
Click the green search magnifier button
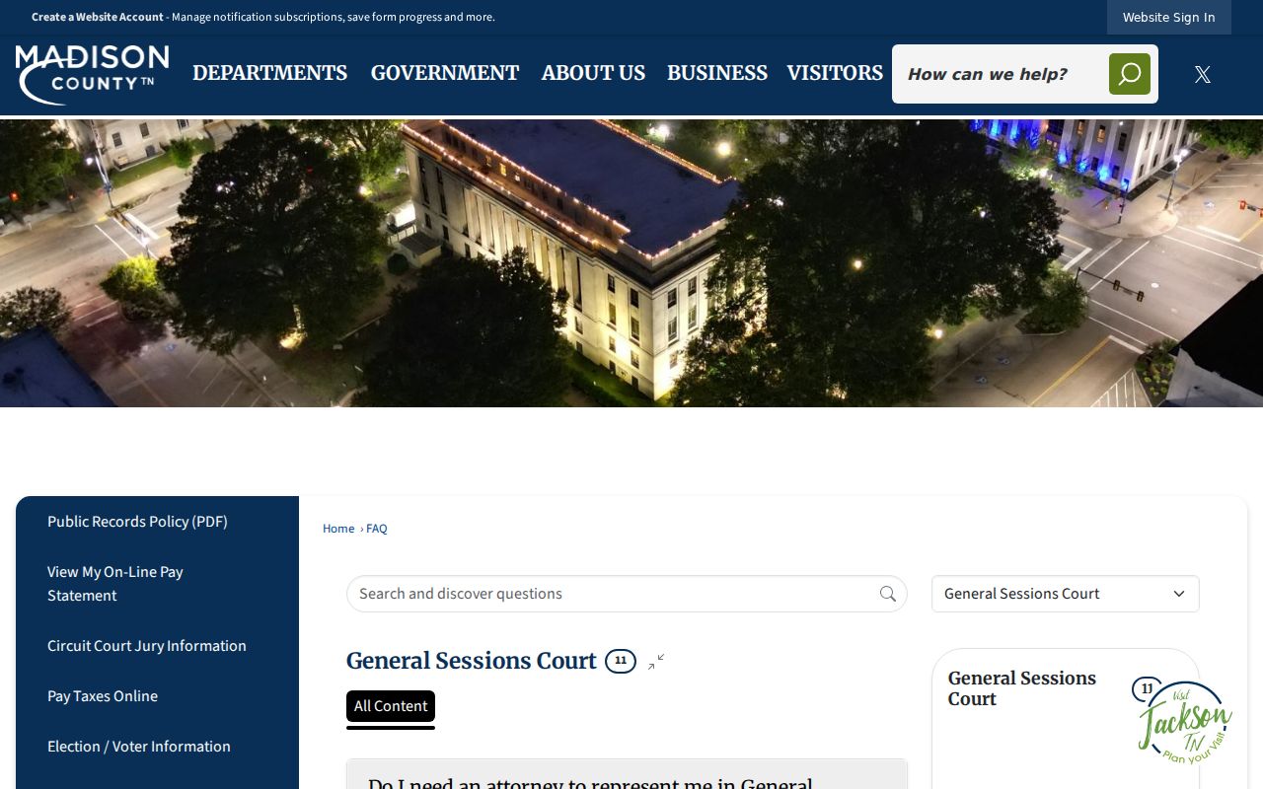coord(1129,74)
